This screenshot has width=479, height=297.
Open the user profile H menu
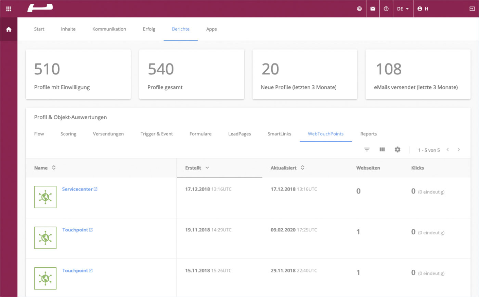(x=423, y=9)
